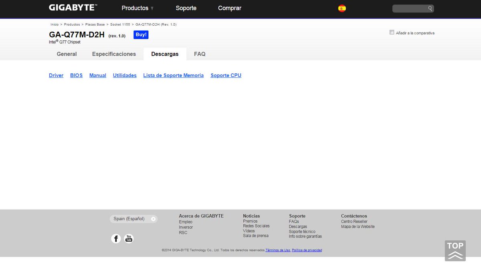Image resolution: width=481 pixels, height=264 pixels.
Task: Click the footer 'Soporte' heading
Action: (x=297, y=216)
